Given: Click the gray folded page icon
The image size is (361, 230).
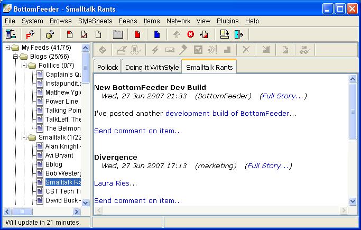Looking at the screenshot, I should (285, 50).
